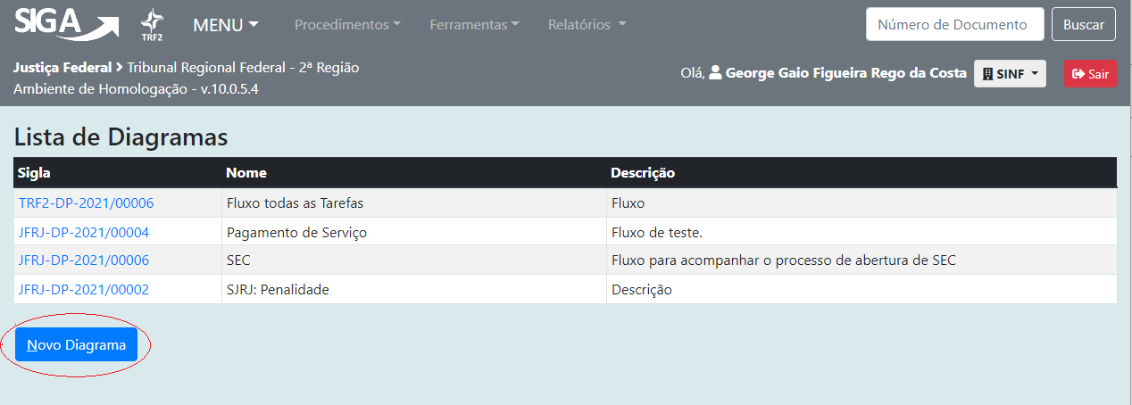The height and width of the screenshot is (405, 1132).
Task: Create a Novo Diagrama
Action: pyautogui.click(x=76, y=345)
